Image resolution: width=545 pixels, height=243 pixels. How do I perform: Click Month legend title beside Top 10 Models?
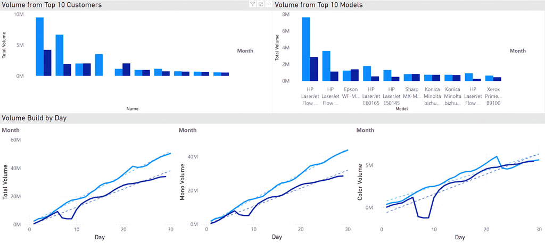tap(517, 51)
